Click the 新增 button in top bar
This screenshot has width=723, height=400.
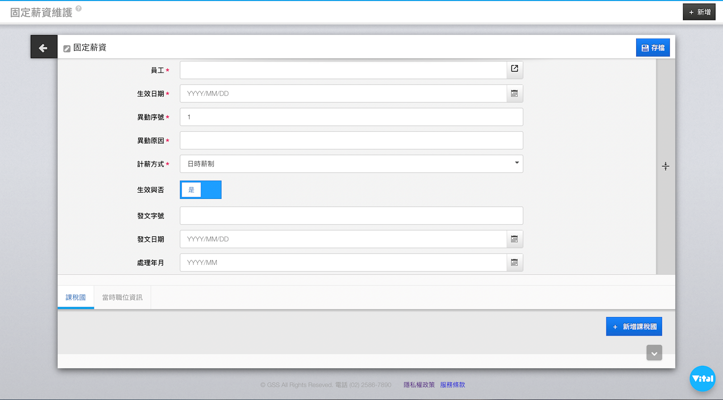click(x=699, y=12)
